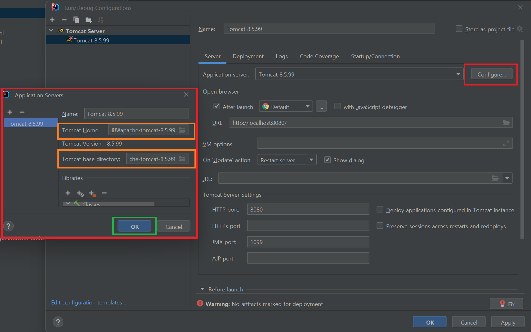
Task: Add library with plus icon under Libraries
Action: [68, 193]
